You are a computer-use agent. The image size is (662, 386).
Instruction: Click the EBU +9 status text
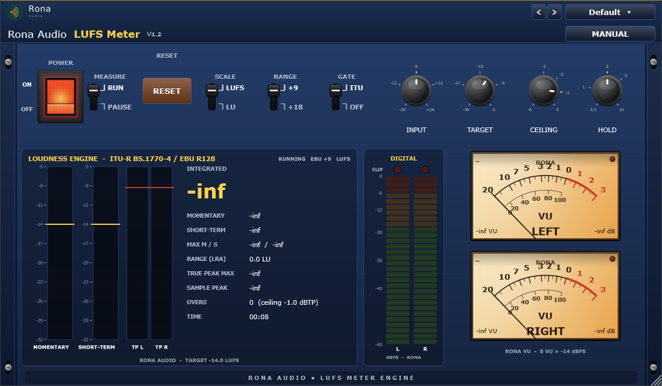pos(321,159)
